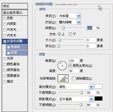The width and height of the screenshot is (113, 112).
Task: Select the 光泽 satin list label
Action: point(10,58)
